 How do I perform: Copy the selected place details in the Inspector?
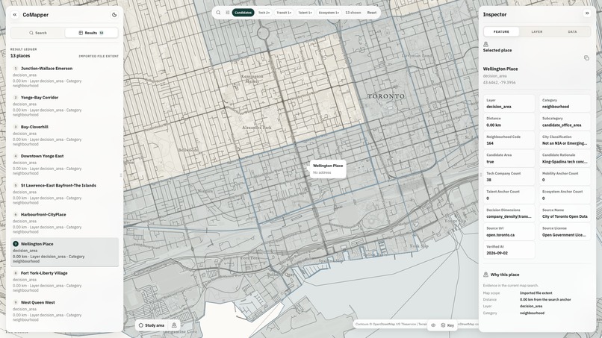click(x=586, y=58)
